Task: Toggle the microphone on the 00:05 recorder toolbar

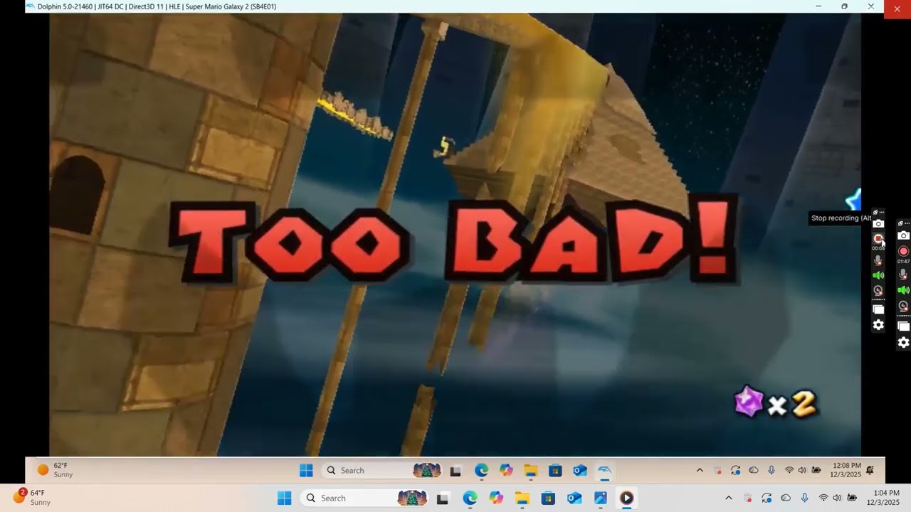Action: coord(878,260)
